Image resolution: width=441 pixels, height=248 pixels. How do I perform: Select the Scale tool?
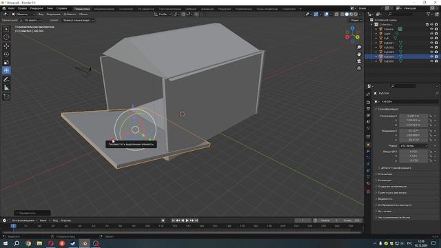(6, 63)
